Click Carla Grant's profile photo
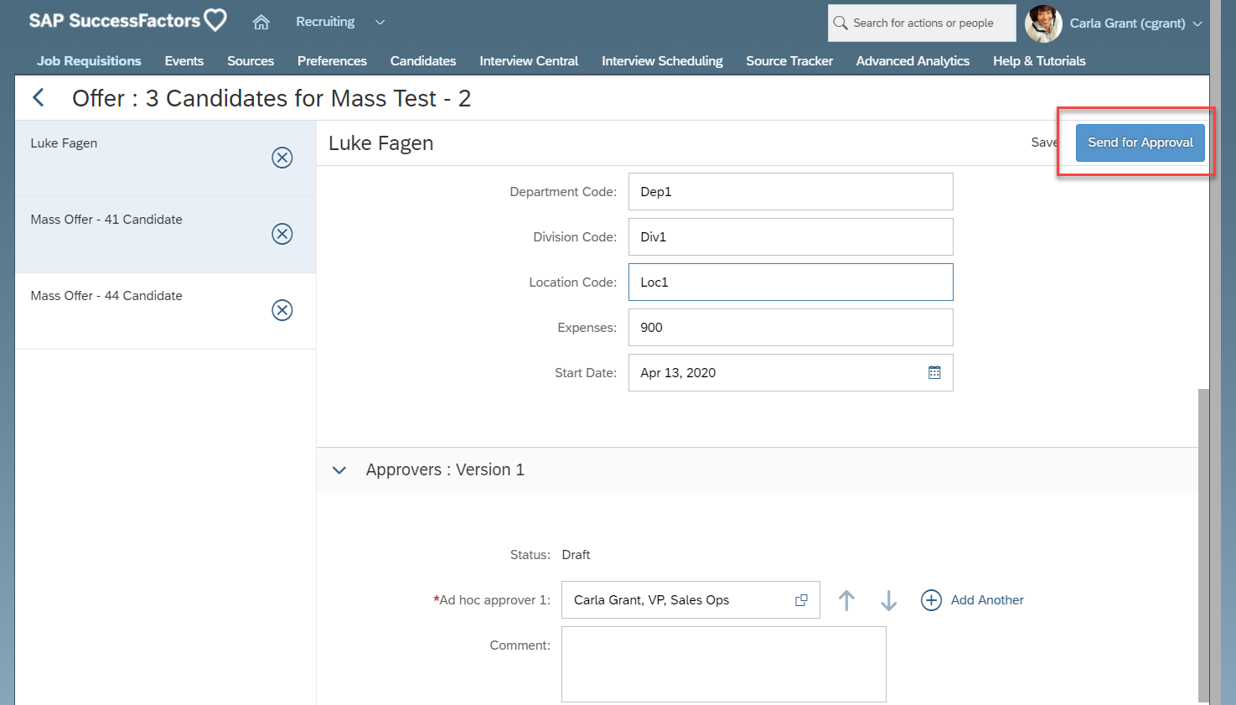Viewport: 1236px width, 705px height. [1043, 23]
